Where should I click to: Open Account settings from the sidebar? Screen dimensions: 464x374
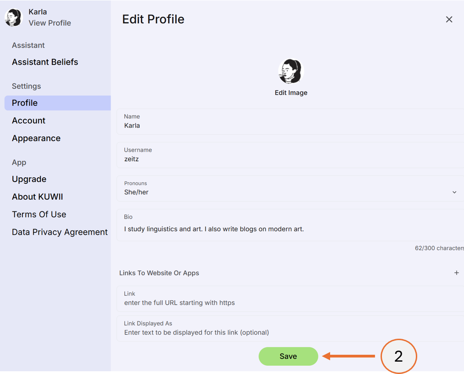coord(28,121)
